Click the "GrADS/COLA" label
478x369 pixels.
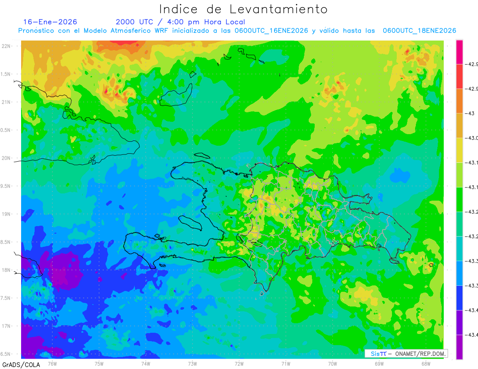[x=21, y=365]
